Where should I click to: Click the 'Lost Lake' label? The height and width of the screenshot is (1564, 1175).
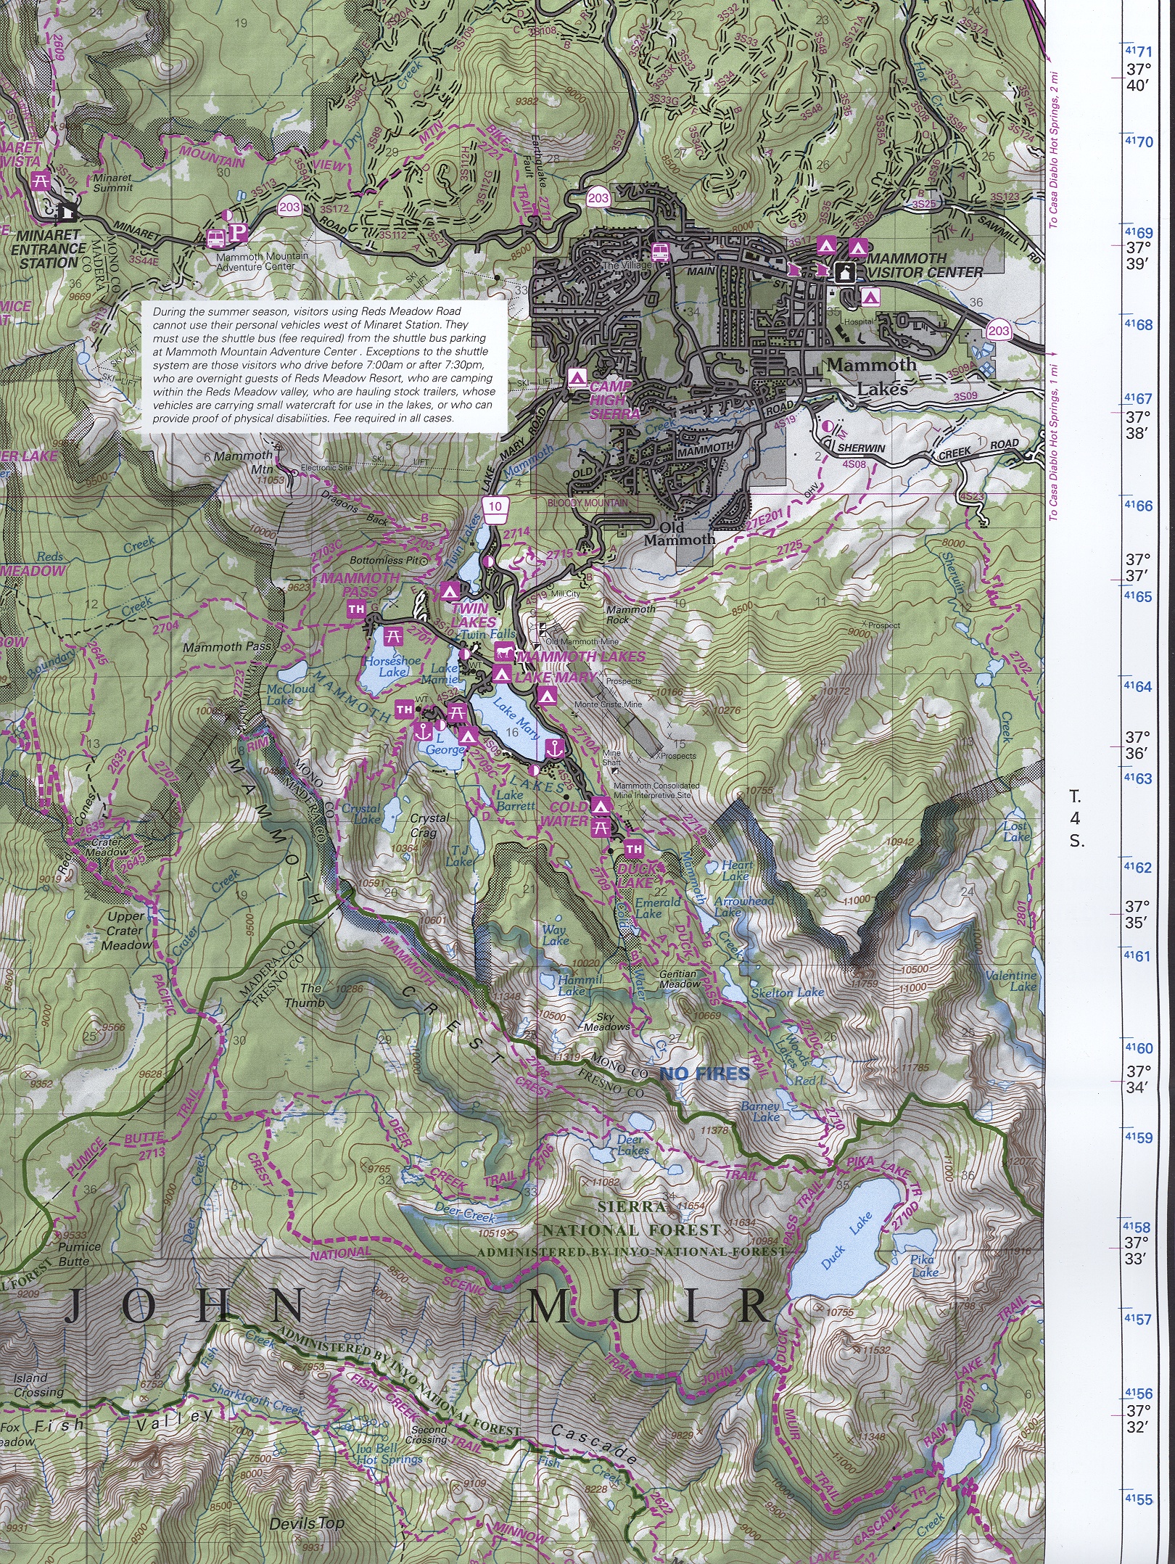[1016, 831]
